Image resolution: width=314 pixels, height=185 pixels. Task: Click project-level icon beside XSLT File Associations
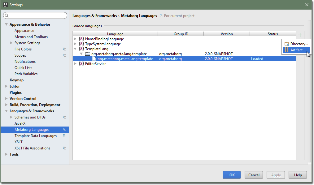click(64, 148)
